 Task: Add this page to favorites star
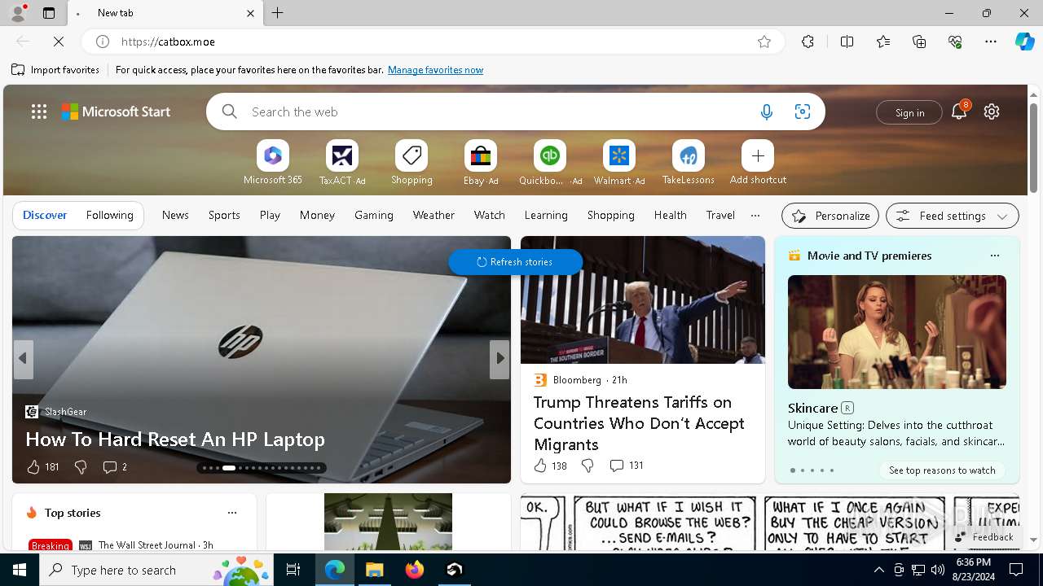pos(764,42)
